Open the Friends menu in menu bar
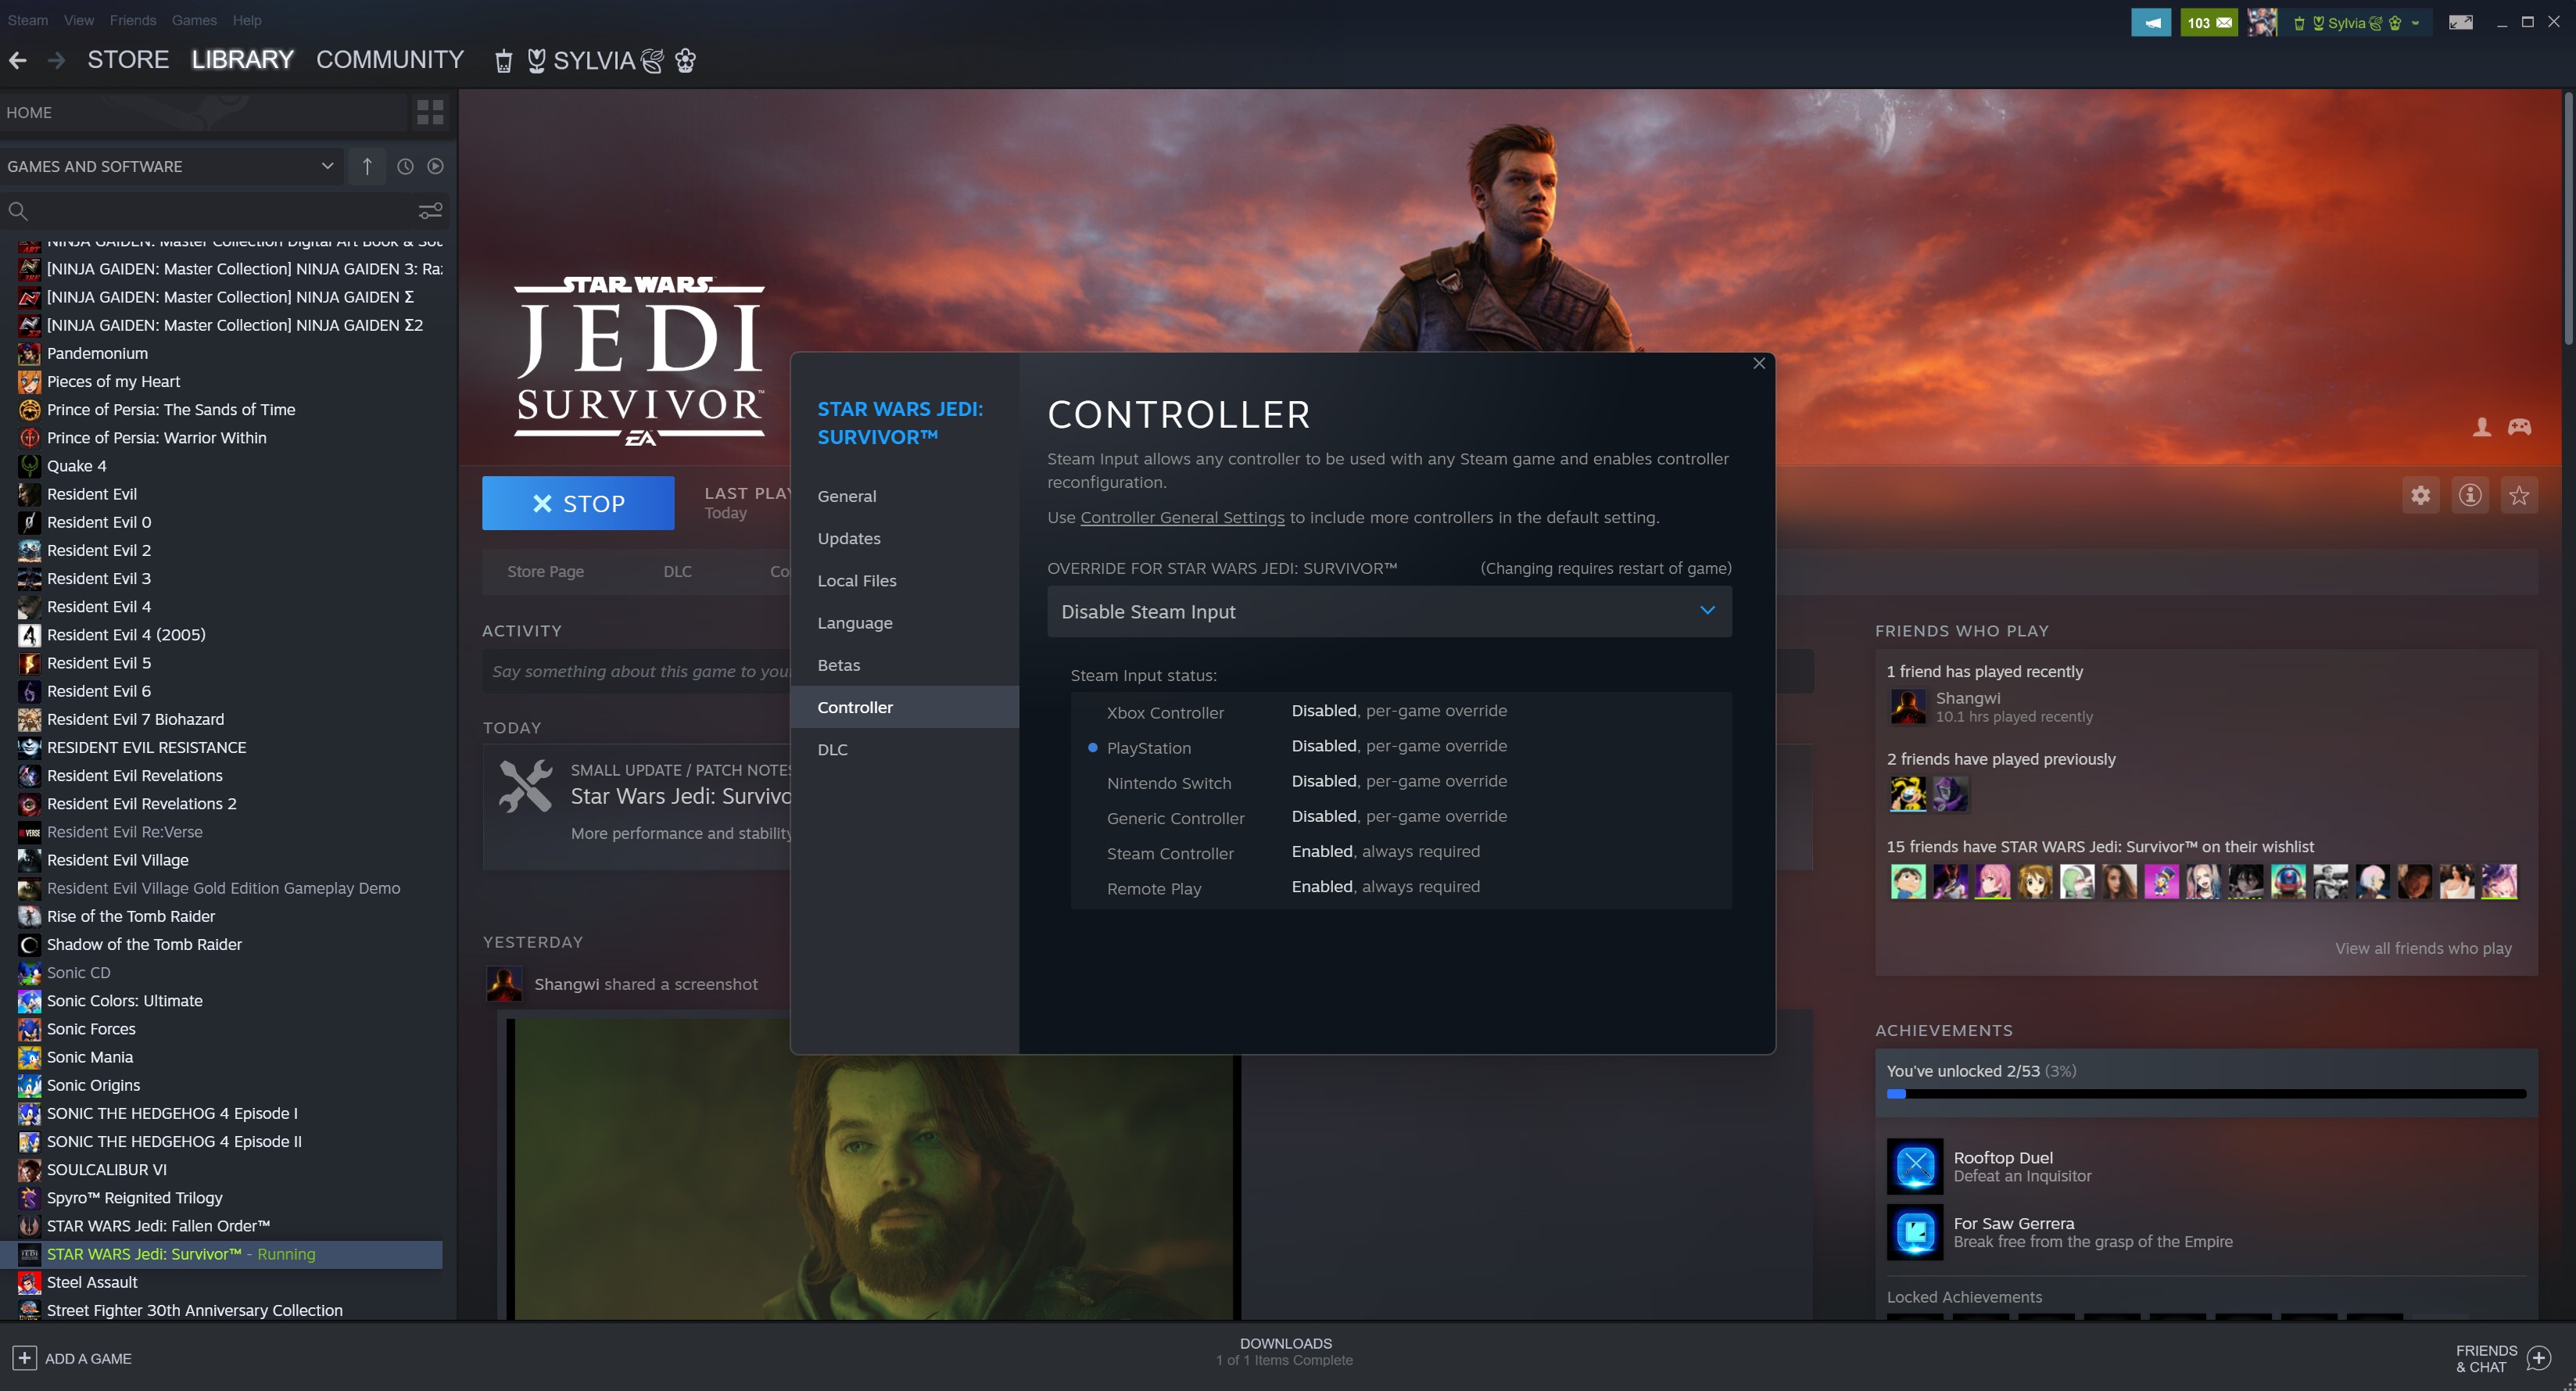Viewport: 2576px width, 1391px height. click(132, 20)
